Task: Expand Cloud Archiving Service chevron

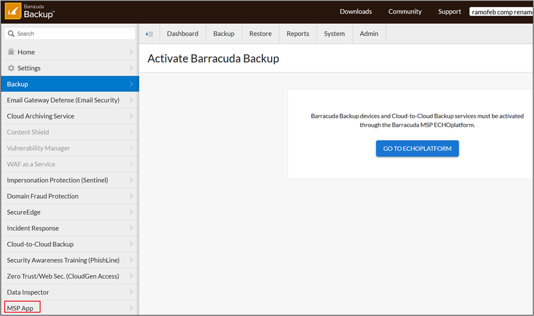Action: tap(131, 116)
